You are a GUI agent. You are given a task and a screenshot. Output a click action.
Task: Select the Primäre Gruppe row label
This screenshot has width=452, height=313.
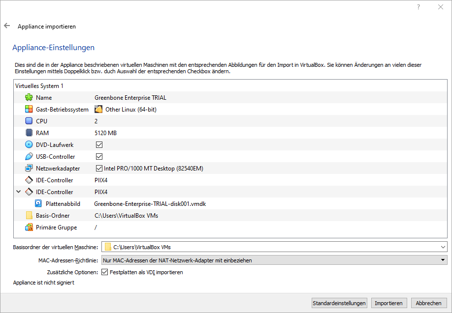57,228
